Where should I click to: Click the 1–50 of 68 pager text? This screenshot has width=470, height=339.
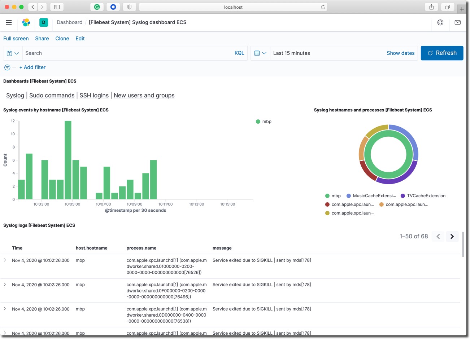point(414,237)
